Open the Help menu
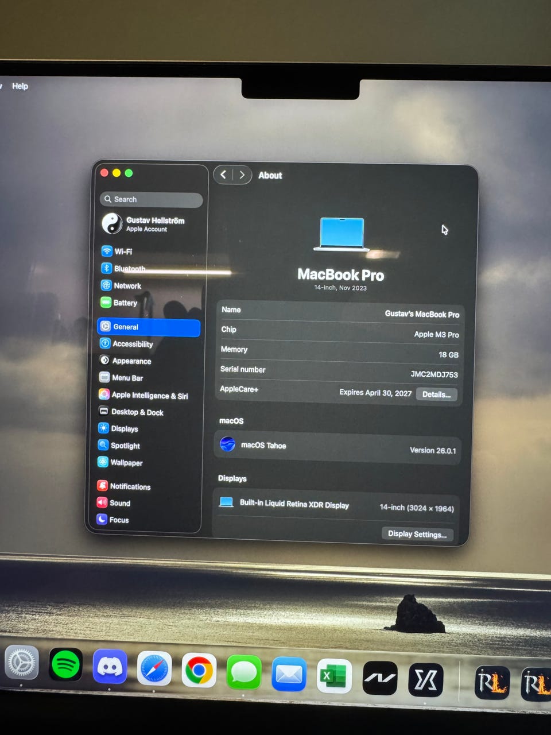Image resolution: width=551 pixels, height=735 pixels. click(20, 86)
